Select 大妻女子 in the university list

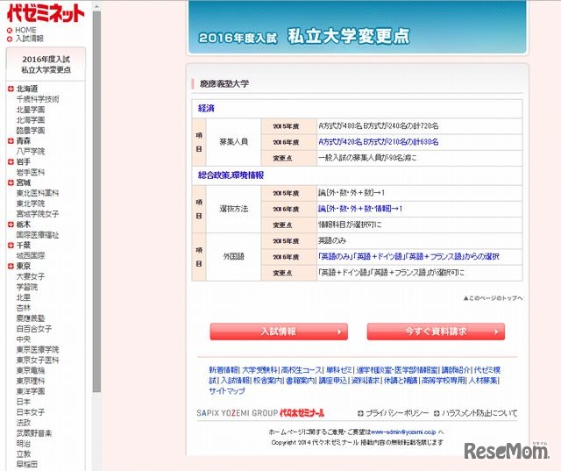[31, 276]
